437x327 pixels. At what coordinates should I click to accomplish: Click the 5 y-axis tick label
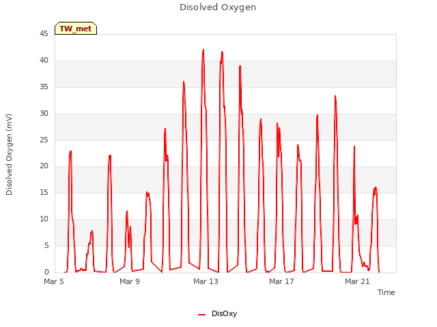coord(46,245)
